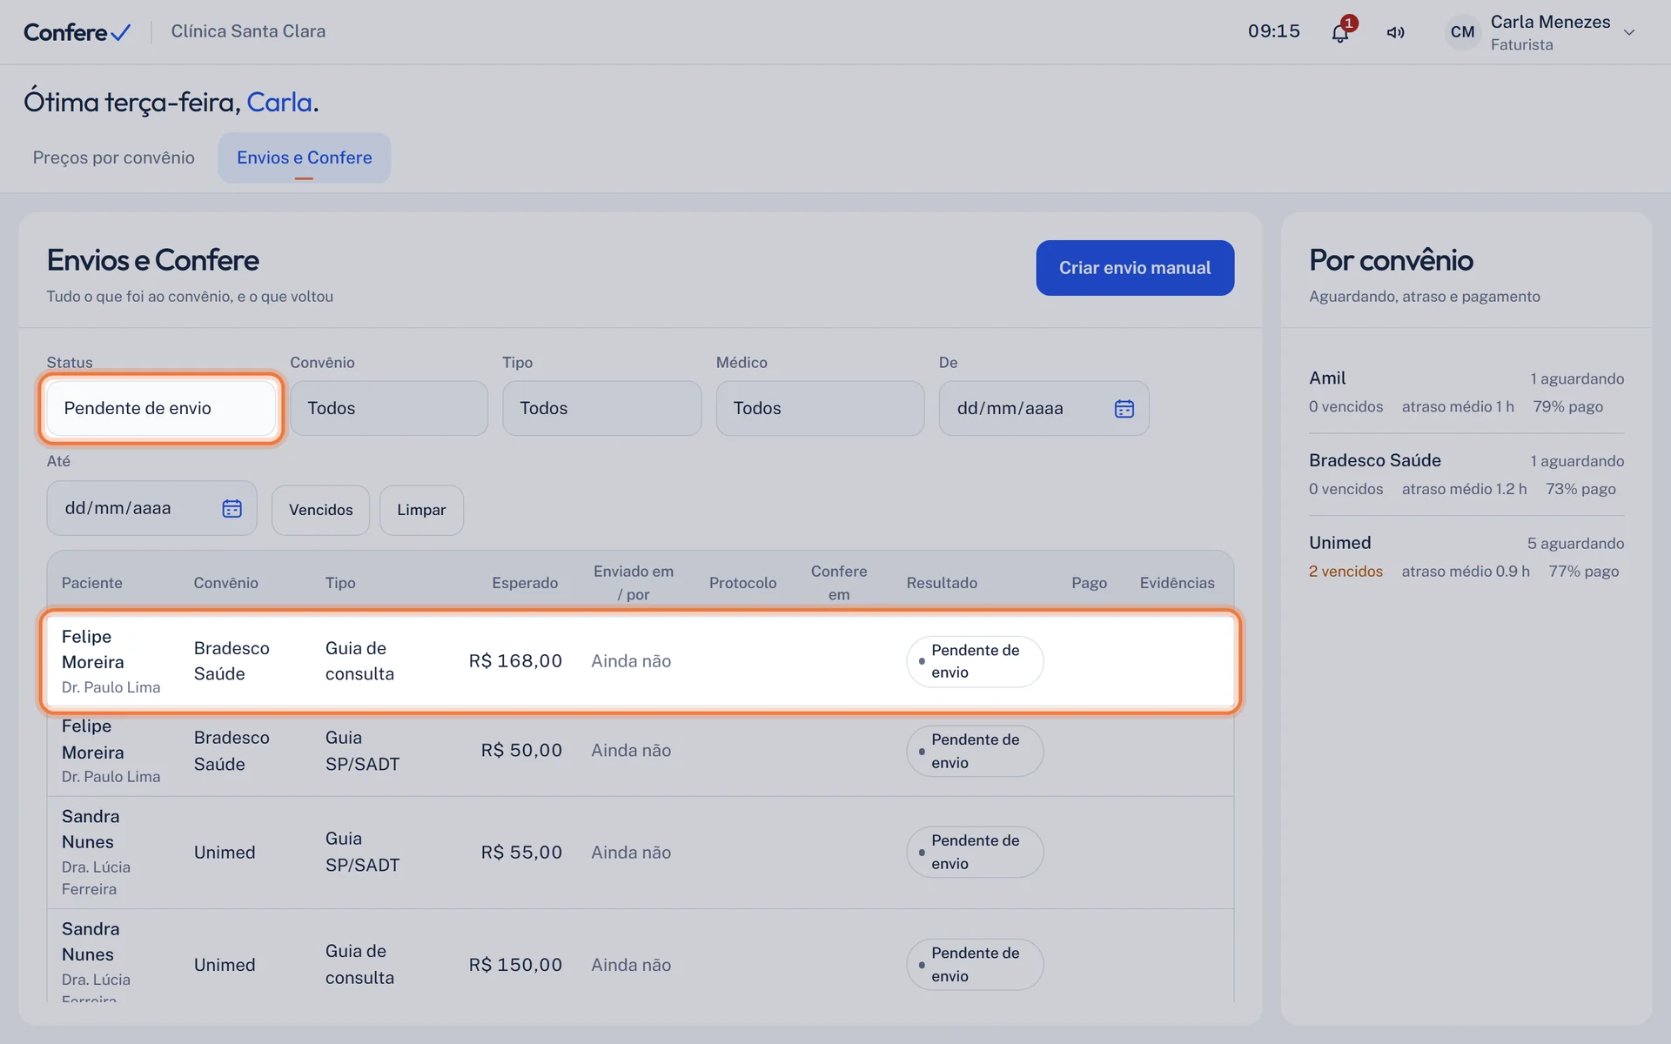The height and width of the screenshot is (1044, 1671).
Task: Click the Confere logo
Action: (x=77, y=32)
